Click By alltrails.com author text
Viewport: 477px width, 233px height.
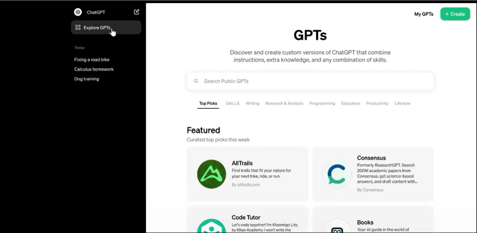pos(246,185)
